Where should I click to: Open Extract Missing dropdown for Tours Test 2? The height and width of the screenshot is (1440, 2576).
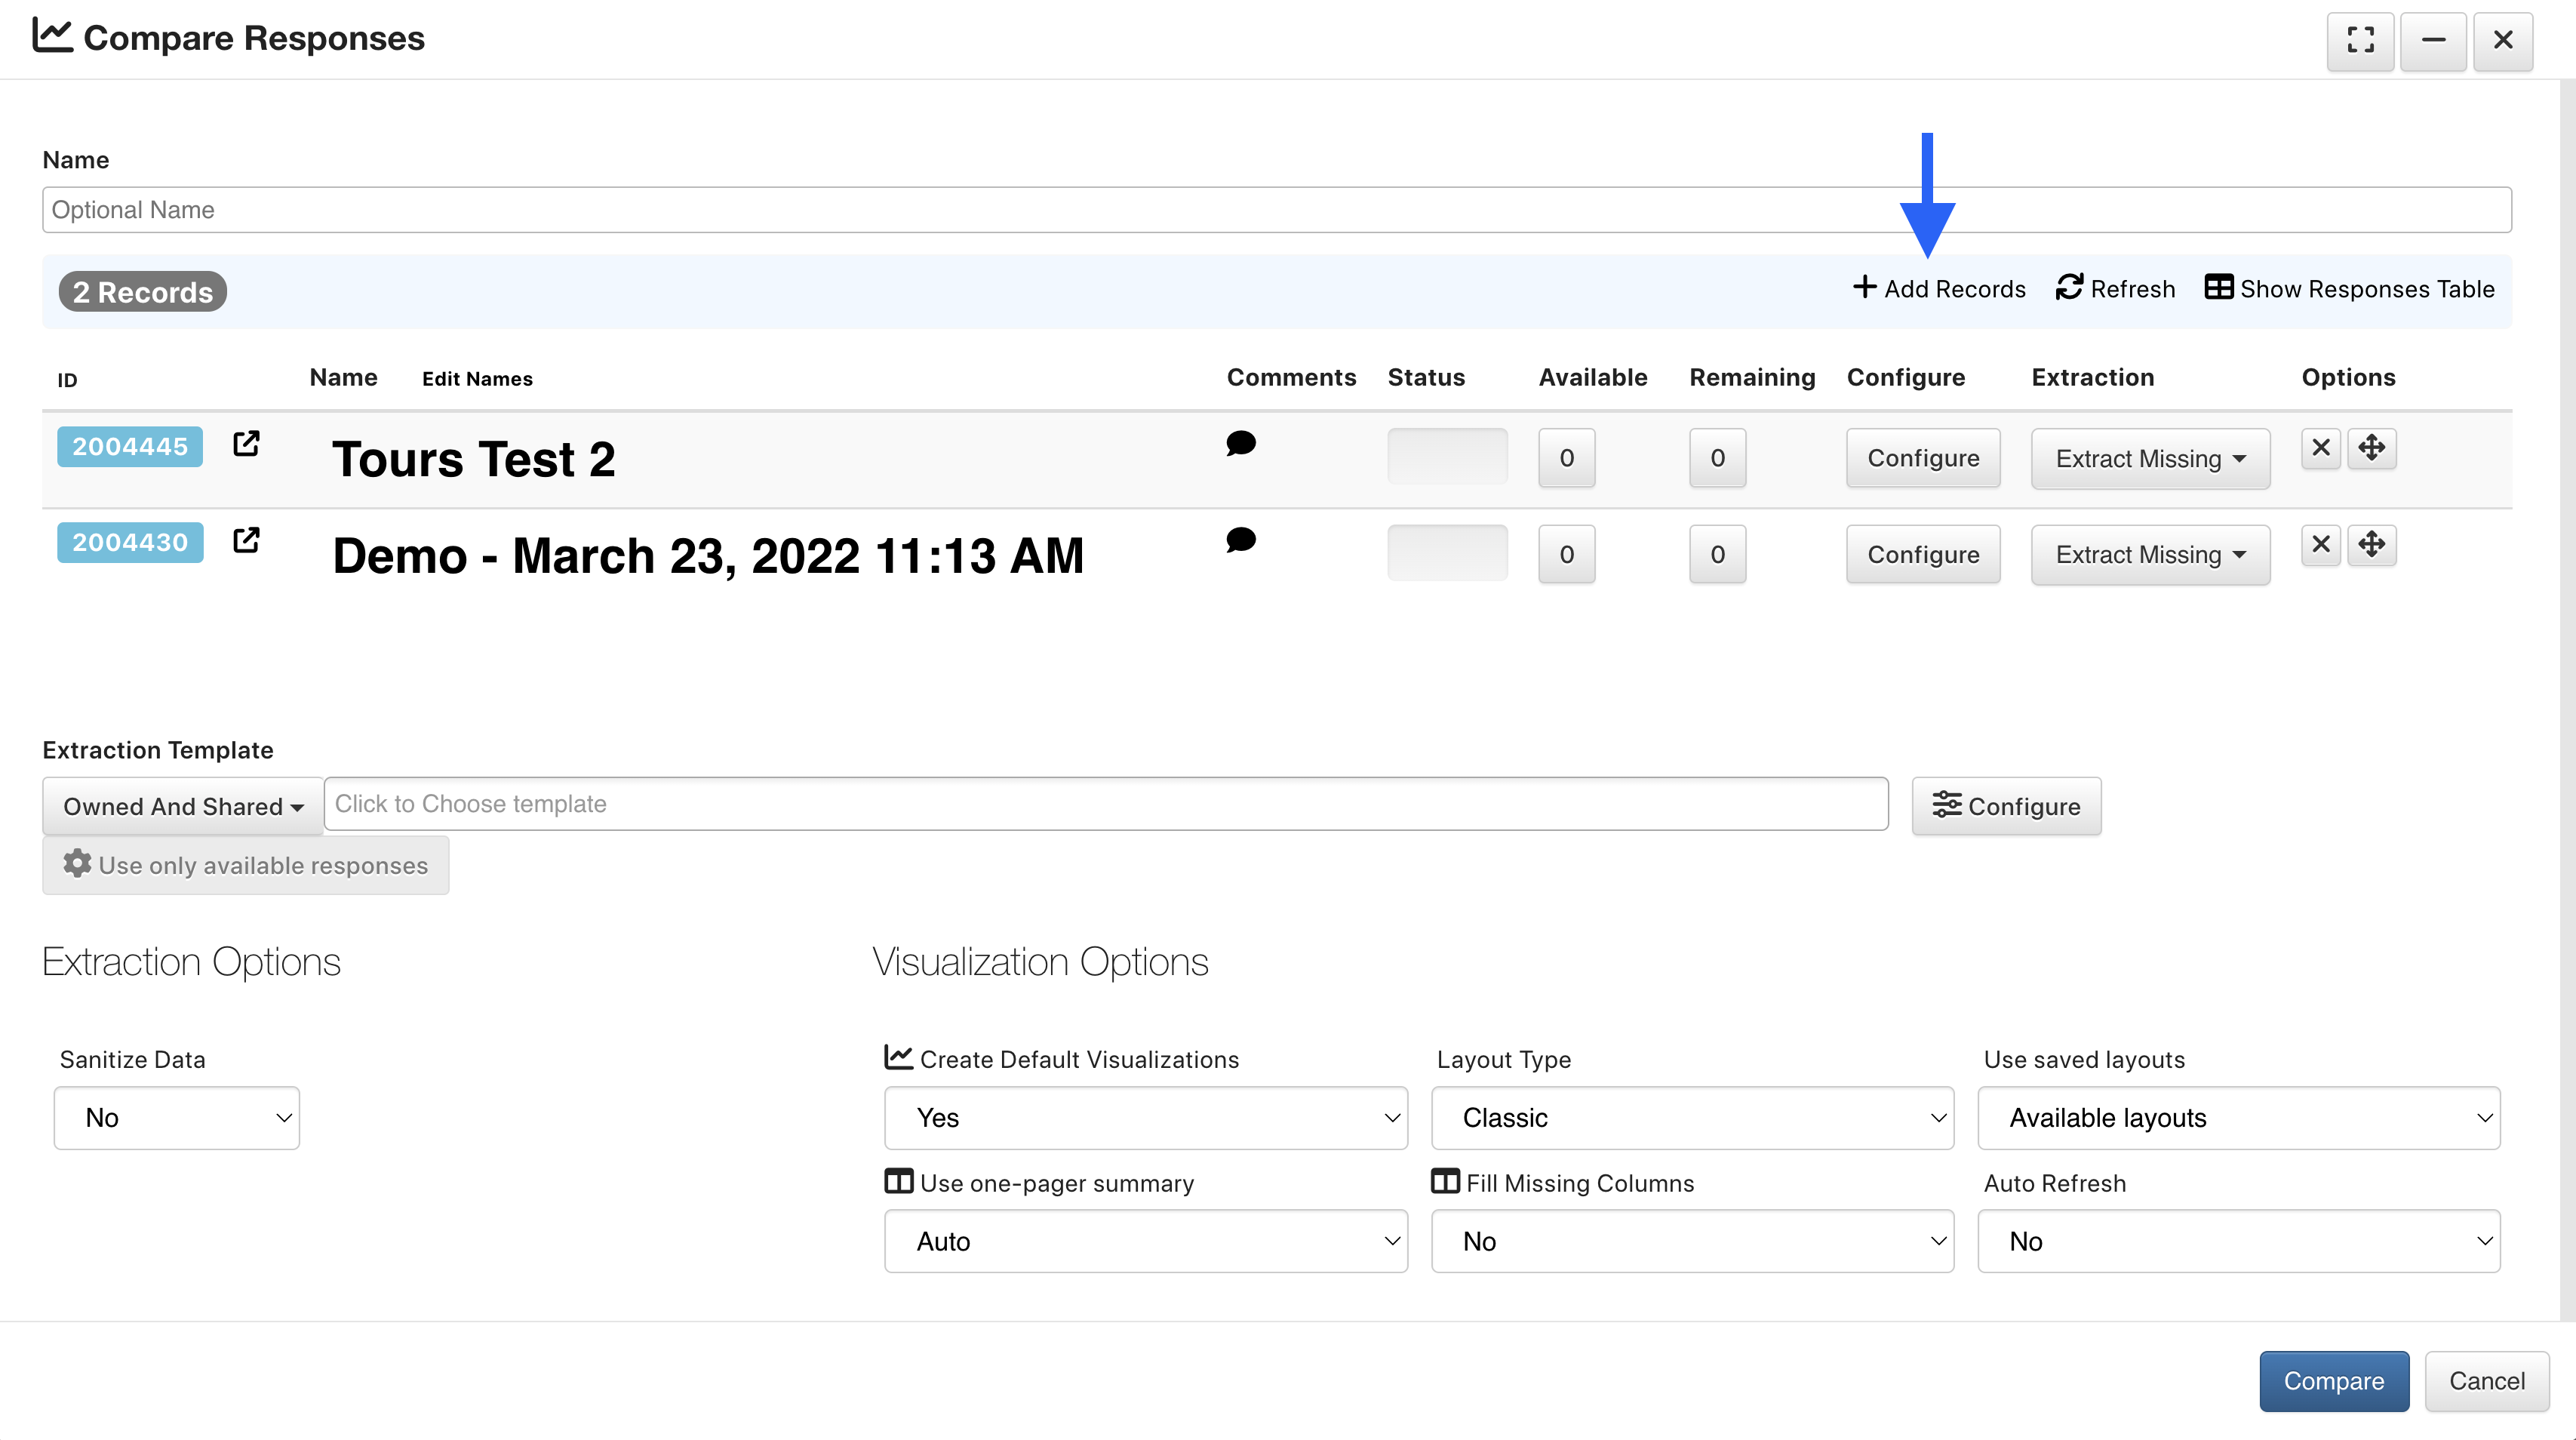click(x=2151, y=458)
